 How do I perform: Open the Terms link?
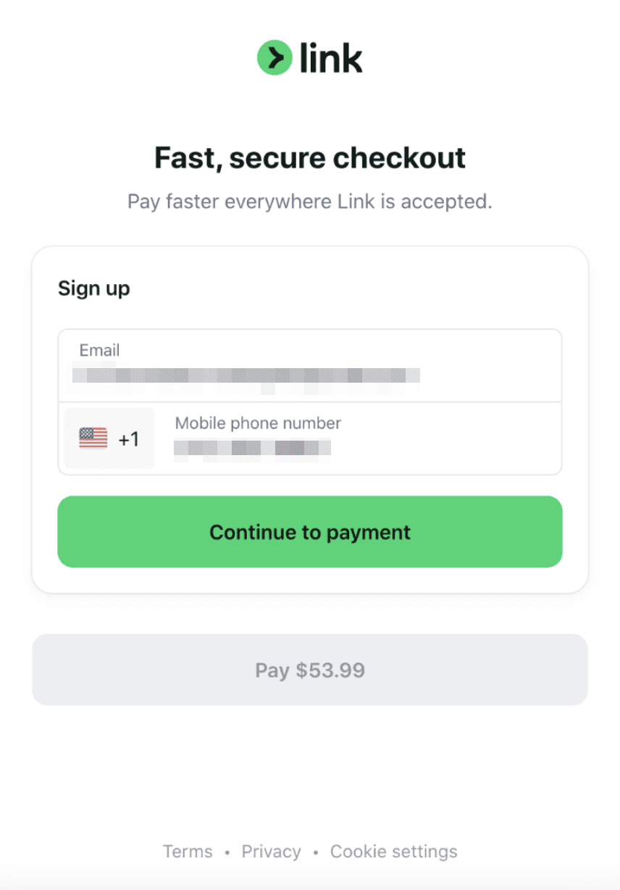coord(188,852)
